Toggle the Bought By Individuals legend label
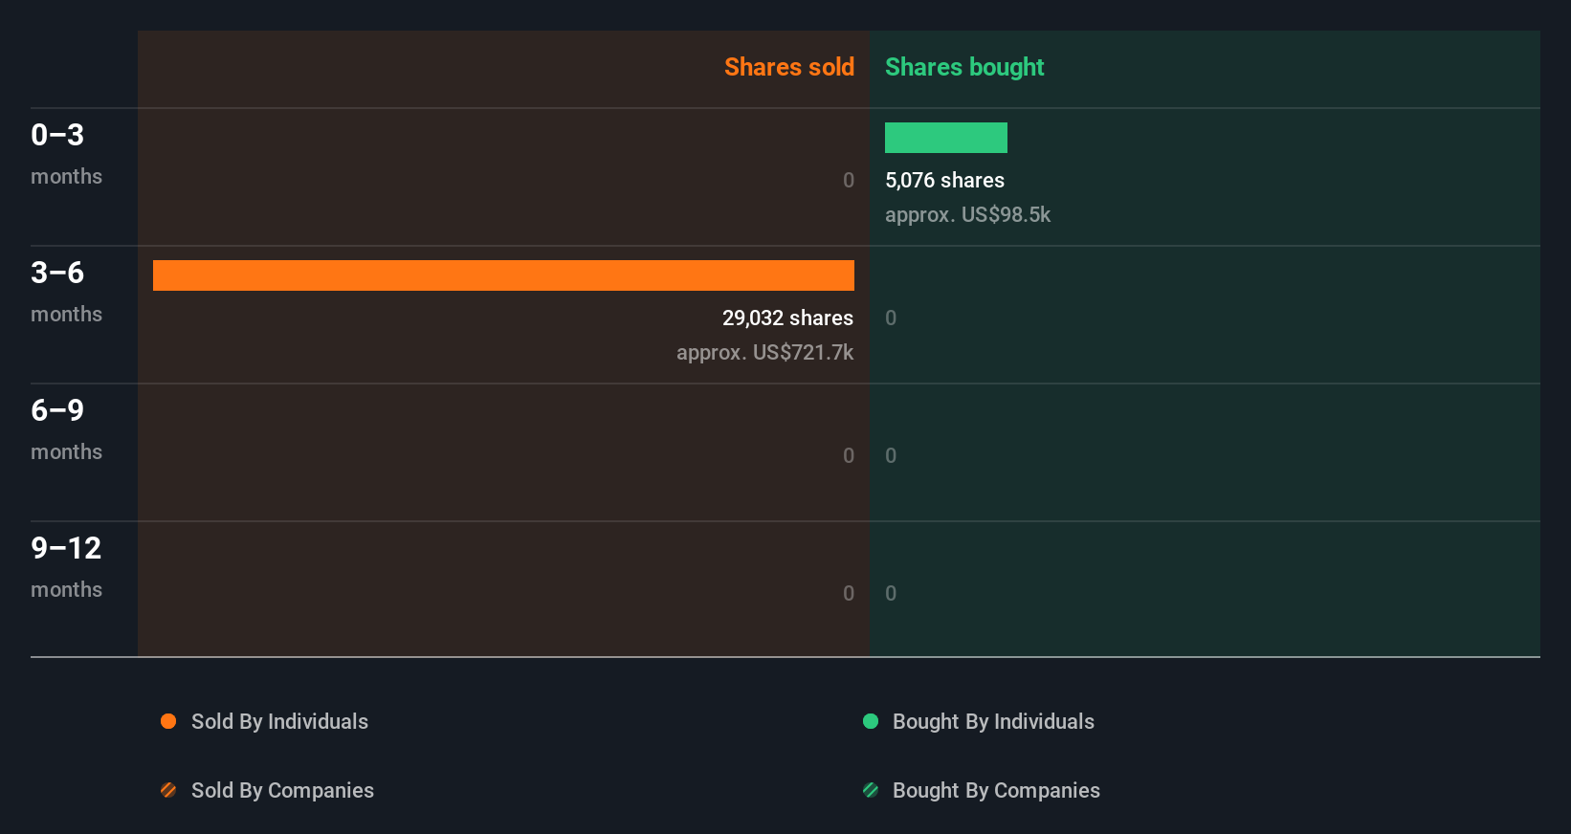This screenshot has width=1571, height=834. click(x=993, y=722)
